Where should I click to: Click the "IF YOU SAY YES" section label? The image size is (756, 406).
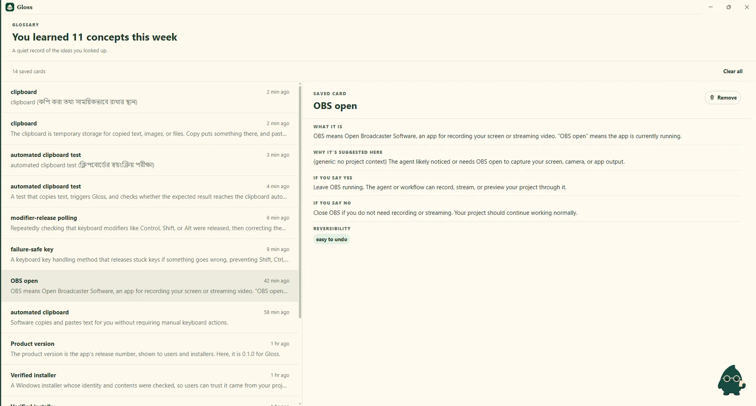[x=333, y=178]
